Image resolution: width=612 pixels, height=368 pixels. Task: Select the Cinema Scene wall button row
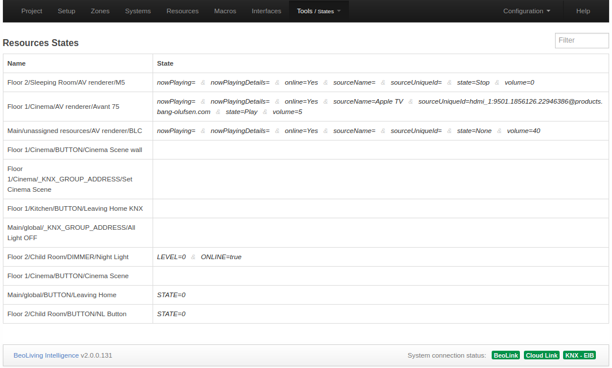[x=306, y=150]
